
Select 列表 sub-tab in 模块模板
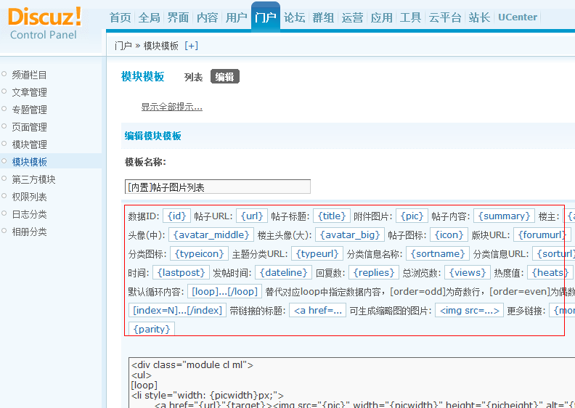(x=193, y=77)
